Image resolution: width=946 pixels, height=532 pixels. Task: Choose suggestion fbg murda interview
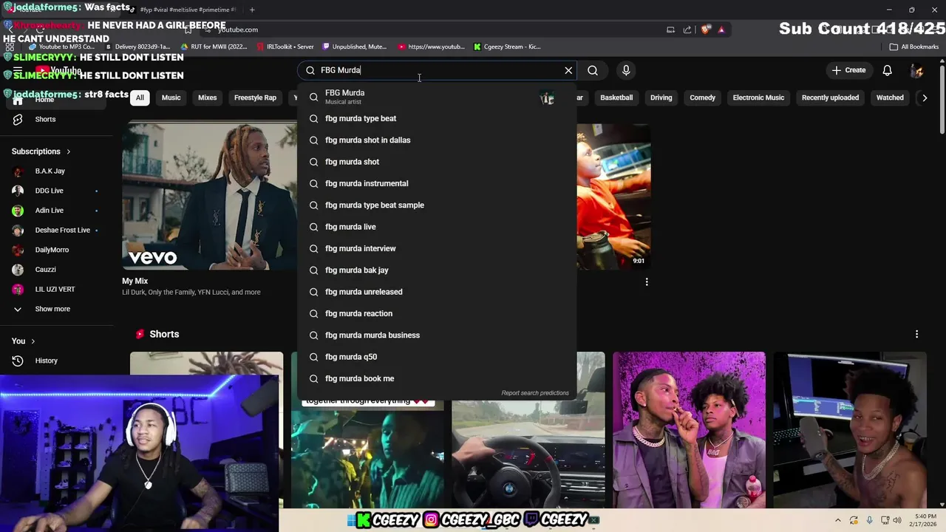pyautogui.click(x=437, y=248)
